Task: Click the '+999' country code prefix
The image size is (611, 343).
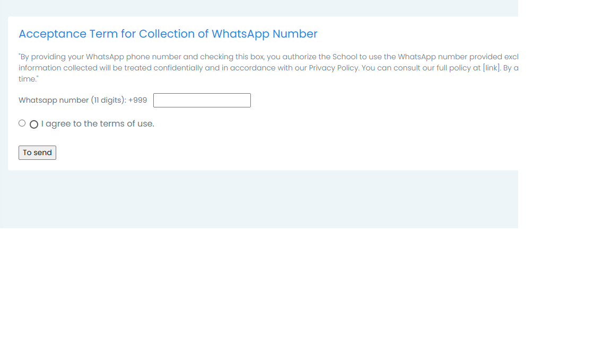Action: 137,101
